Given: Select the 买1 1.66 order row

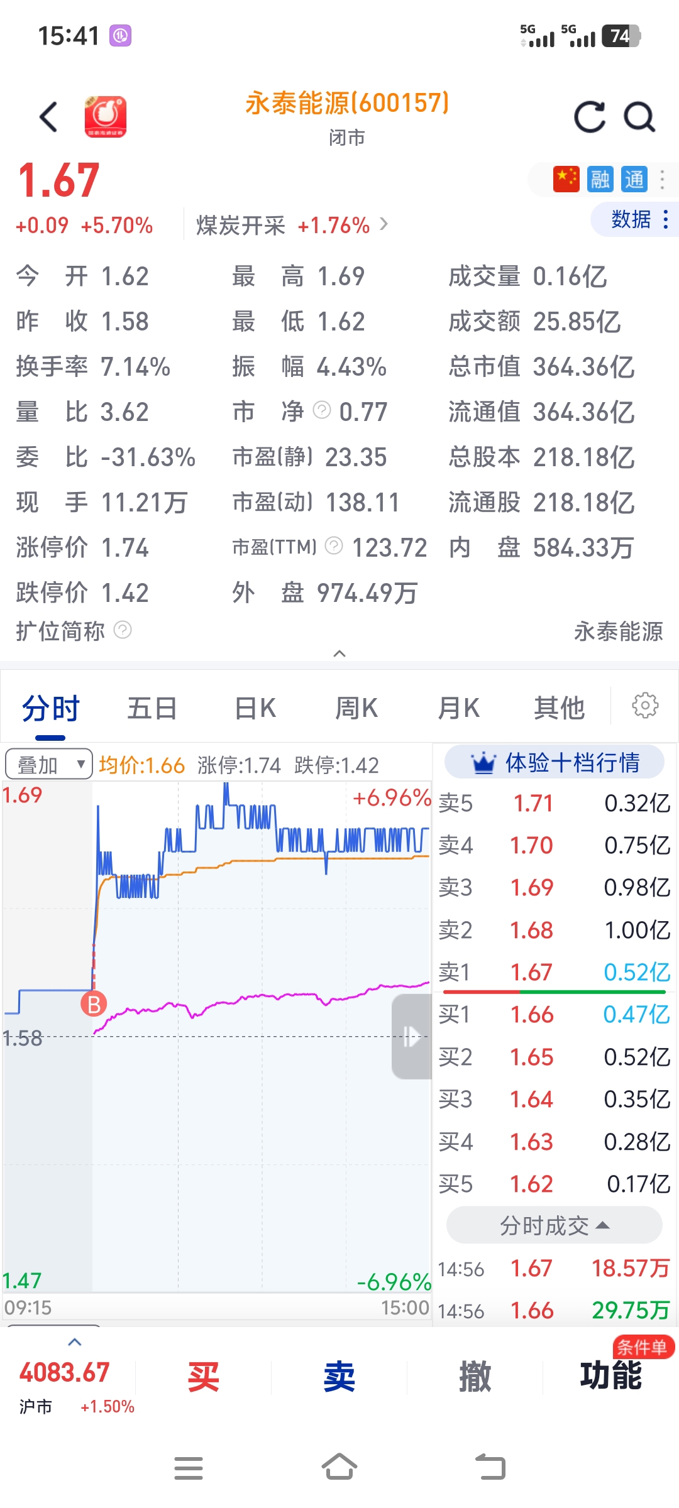Looking at the screenshot, I should (x=555, y=1014).
